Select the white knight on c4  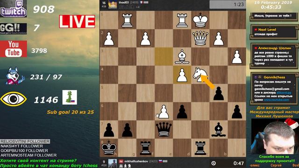tap(200, 75)
